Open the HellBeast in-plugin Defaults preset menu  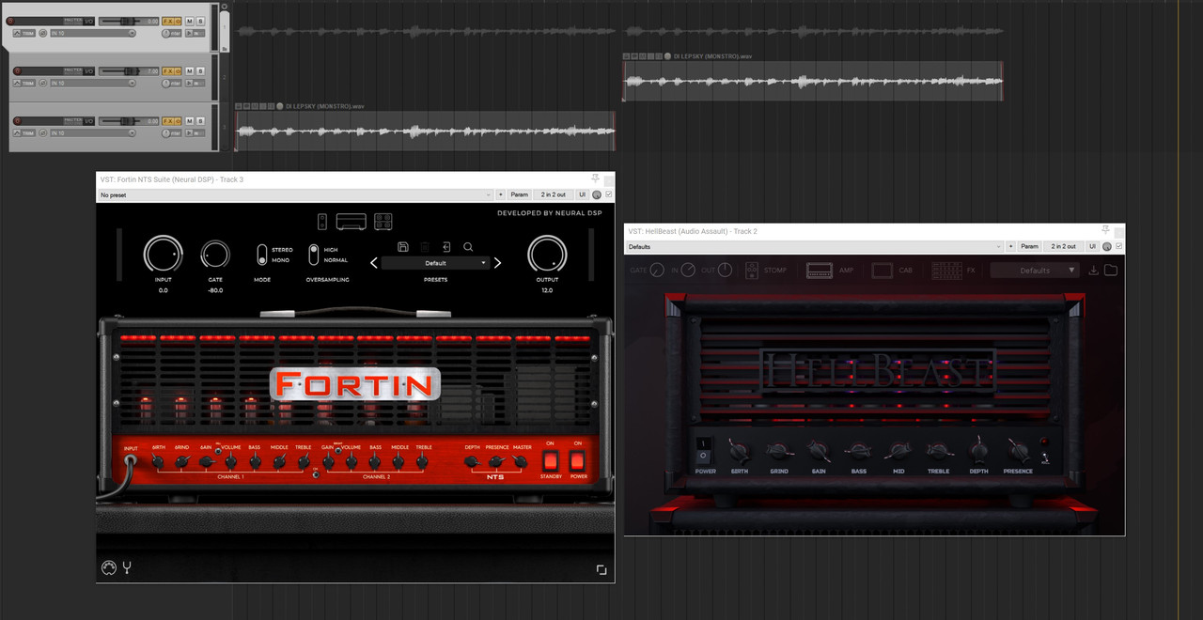[1035, 271]
